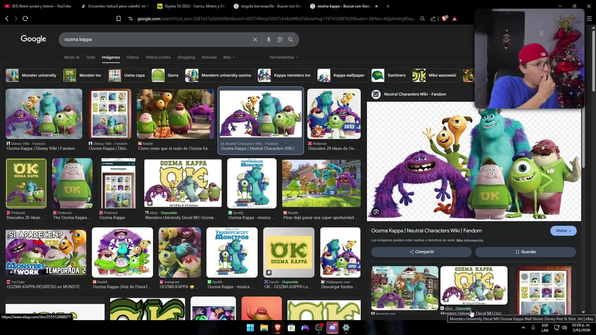This screenshot has height=335, width=596.
Task: Open eBay Monsters University Decal related thumbnail
Action: [x=474, y=286]
